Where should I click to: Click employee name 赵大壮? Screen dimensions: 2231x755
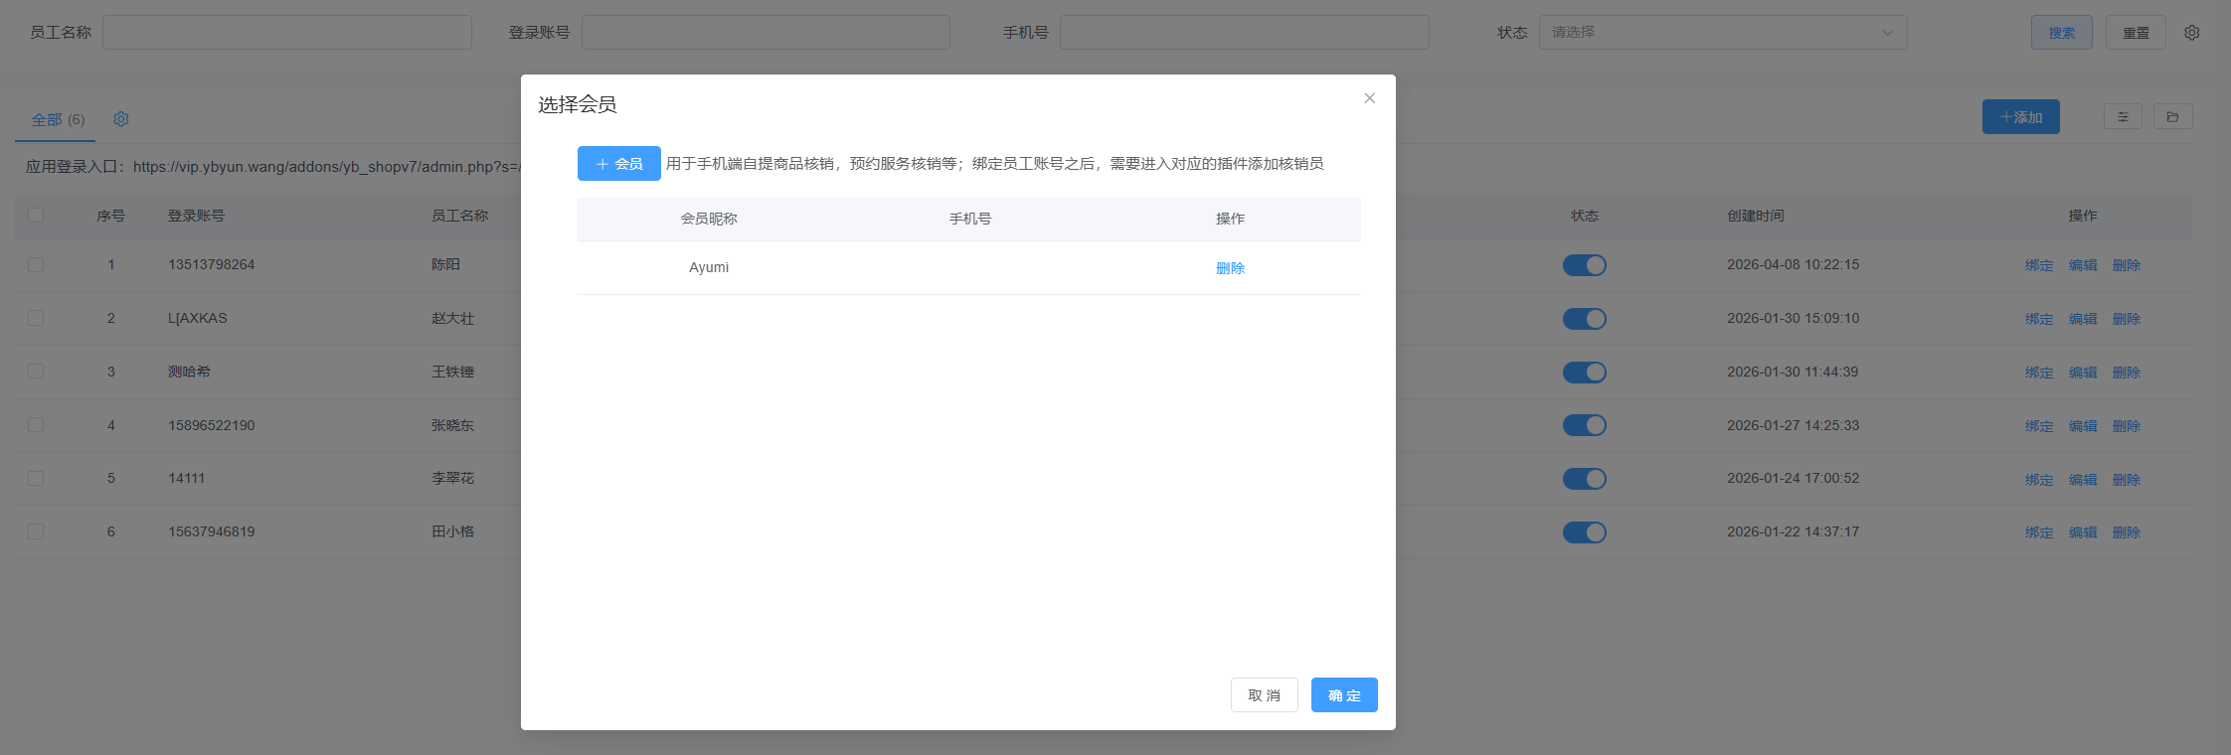click(x=452, y=318)
